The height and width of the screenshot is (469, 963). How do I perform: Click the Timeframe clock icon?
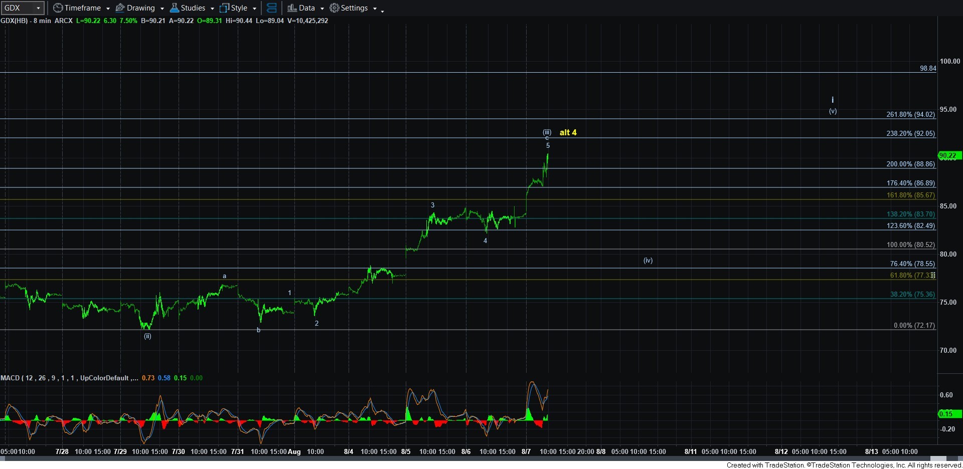[58, 8]
